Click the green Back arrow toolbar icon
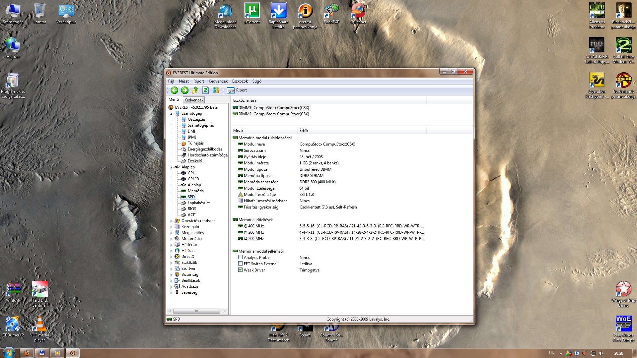Screen dimensions: 637x358 [174, 90]
